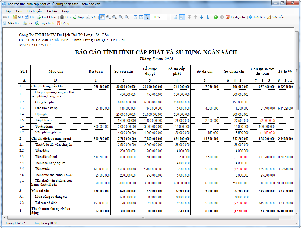301x228 pixels.
Task: Click Tỷ lệ % column header
Action: (285, 71)
